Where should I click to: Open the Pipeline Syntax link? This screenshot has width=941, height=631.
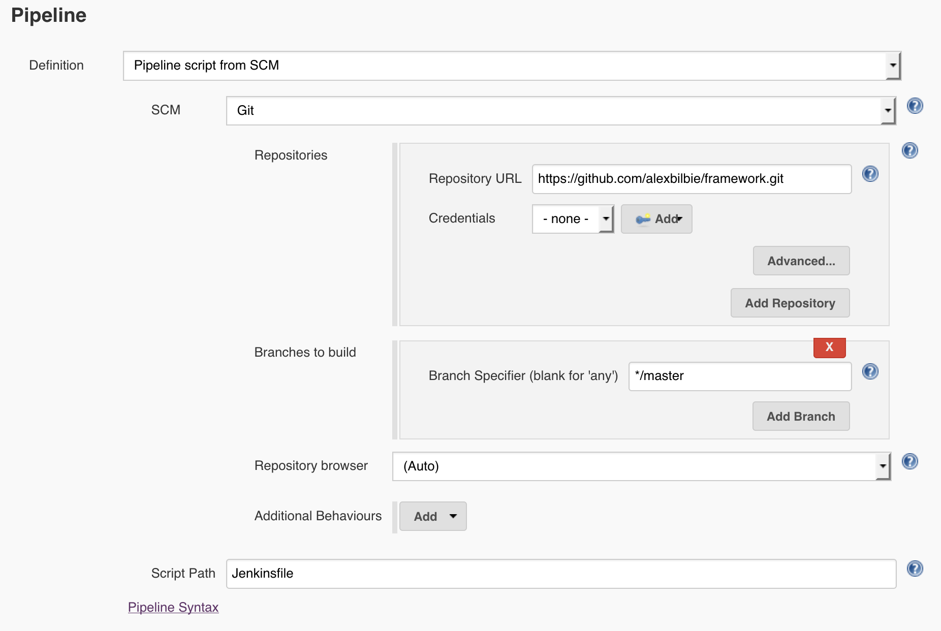(173, 607)
